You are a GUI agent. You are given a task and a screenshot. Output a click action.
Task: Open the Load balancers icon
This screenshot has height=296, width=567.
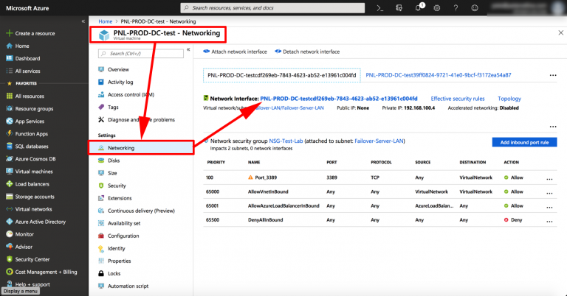pyautogui.click(x=10, y=184)
